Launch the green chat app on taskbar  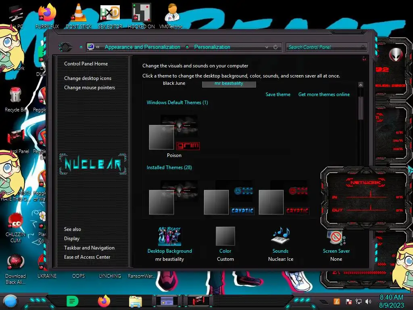(x=73, y=301)
